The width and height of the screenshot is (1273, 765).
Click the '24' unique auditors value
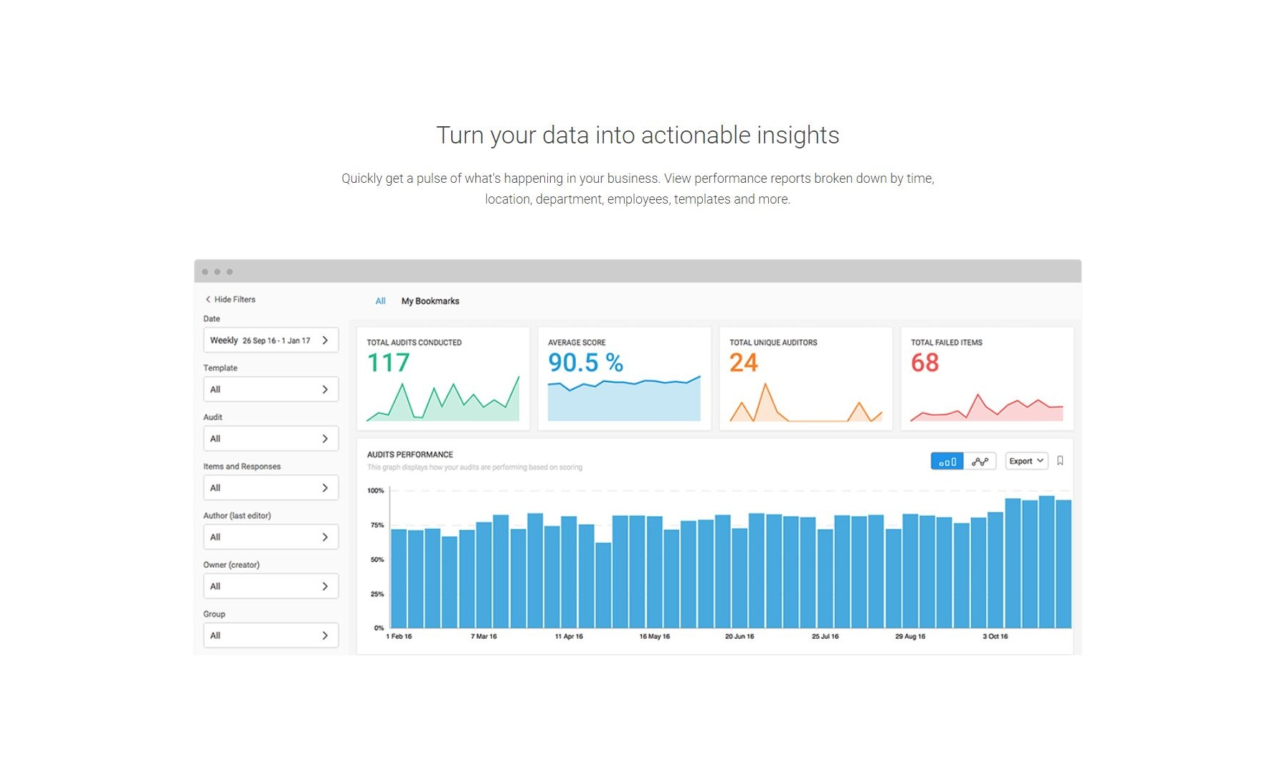click(x=744, y=363)
